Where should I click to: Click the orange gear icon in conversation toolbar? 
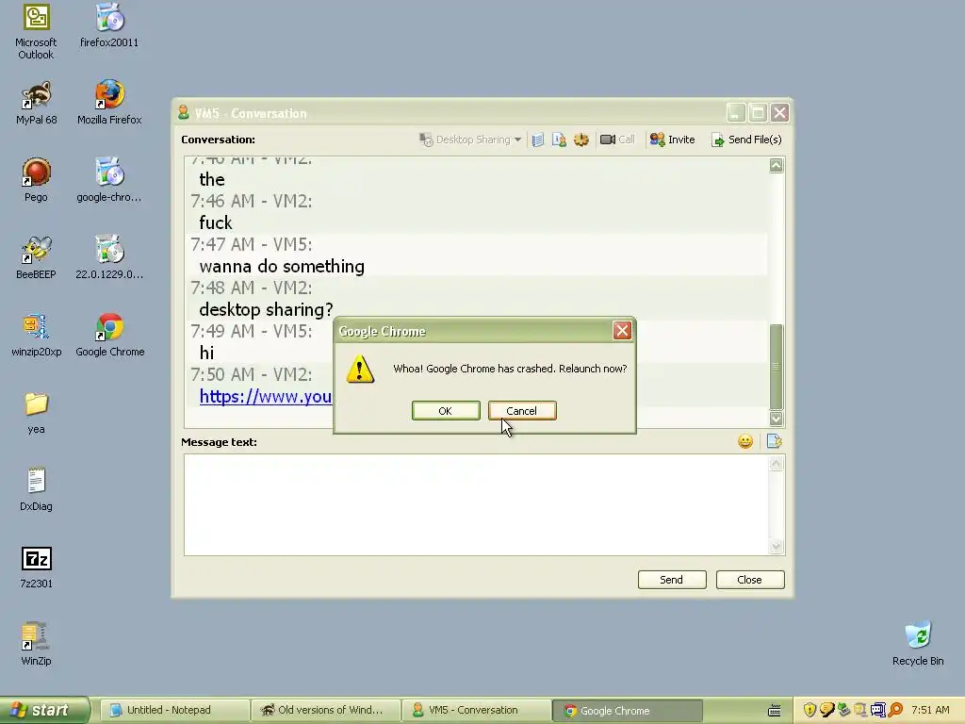581,140
